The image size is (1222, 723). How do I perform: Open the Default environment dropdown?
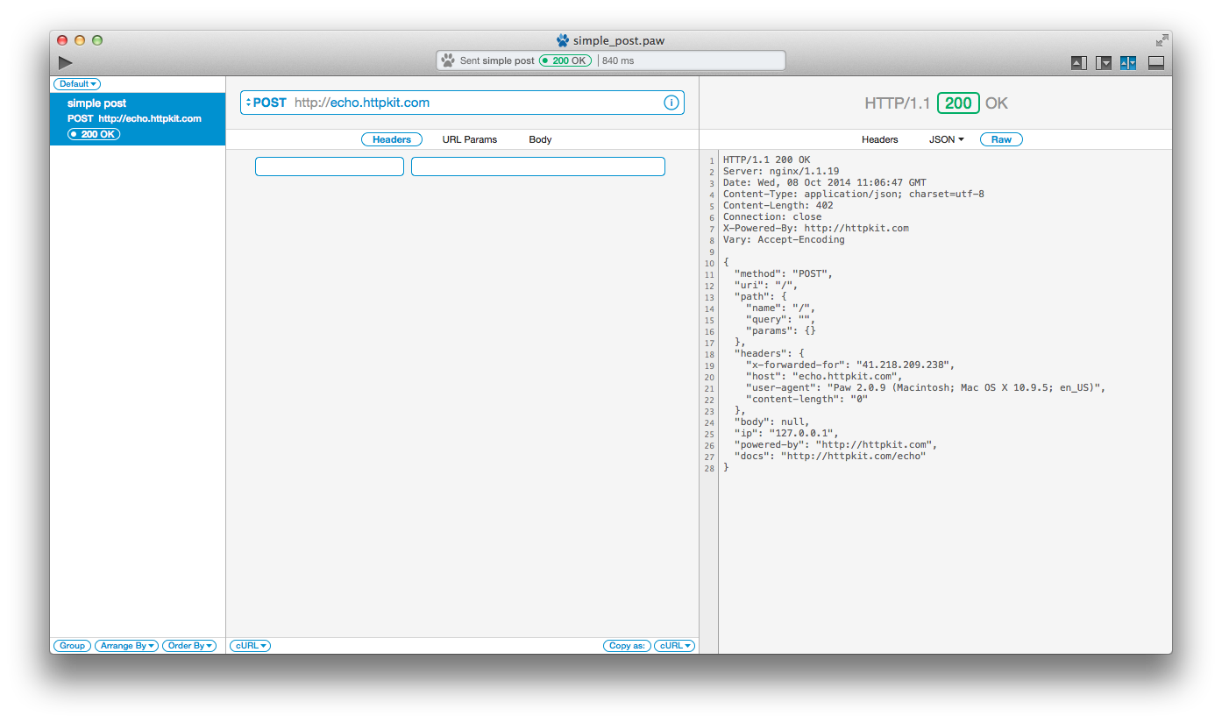click(x=77, y=84)
